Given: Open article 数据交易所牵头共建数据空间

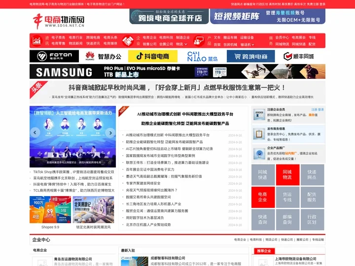Looking at the screenshot, I should click(x=148, y=197).
